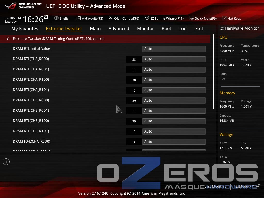This screenshot has height=198, width=264.
Task: Click the CPU temperature value 31°C
Action: (x=244, y=51)
